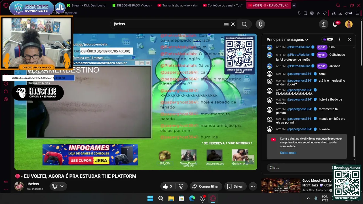This screenshot has height=204, width=363.
Task: Open Microsoft Store from the taskbar
Action: coord(181,198)
